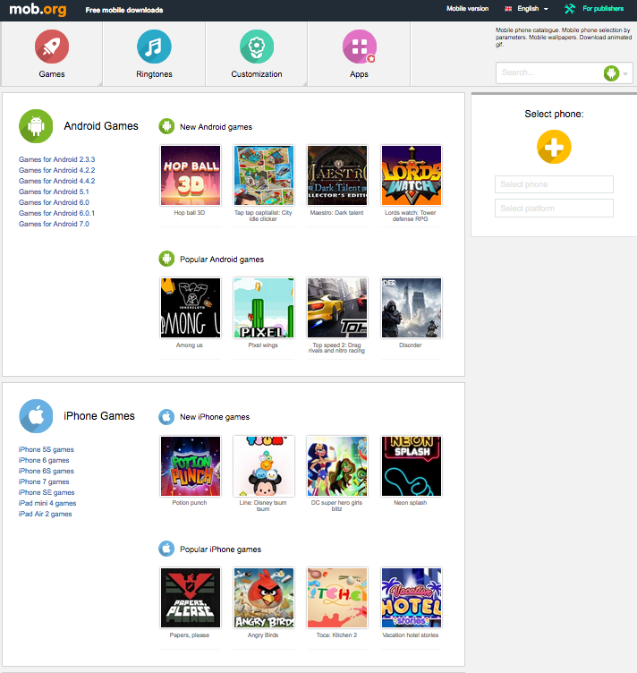Image resolution: width=637 pixels, height=673 pixels.
Task: Click the large iPhone Games apple icon
Action: pos(36,416)
